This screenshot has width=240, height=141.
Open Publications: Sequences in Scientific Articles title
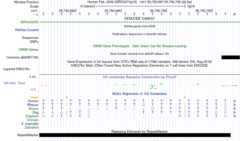pyautogui.click(x=139, y=34)
